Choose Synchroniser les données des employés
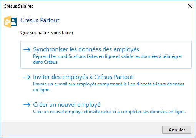This screenshot has width=196, height=138. click(x=86, y=49)
